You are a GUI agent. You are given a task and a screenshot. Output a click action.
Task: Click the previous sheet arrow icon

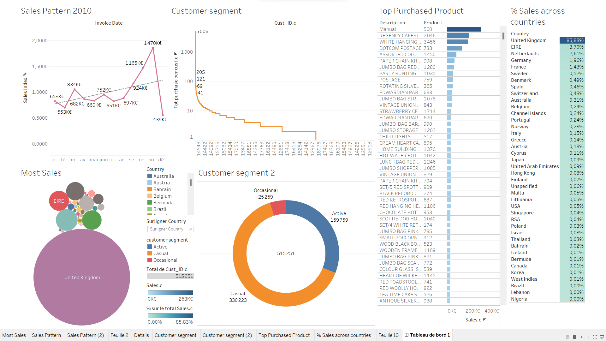coord(581,337)
